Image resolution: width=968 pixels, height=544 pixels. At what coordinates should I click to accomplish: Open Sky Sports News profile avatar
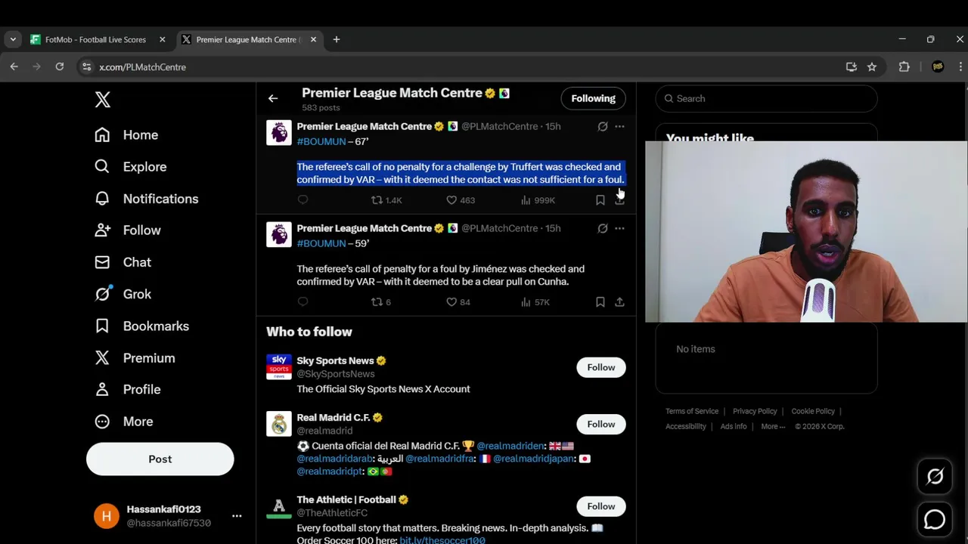279,366
